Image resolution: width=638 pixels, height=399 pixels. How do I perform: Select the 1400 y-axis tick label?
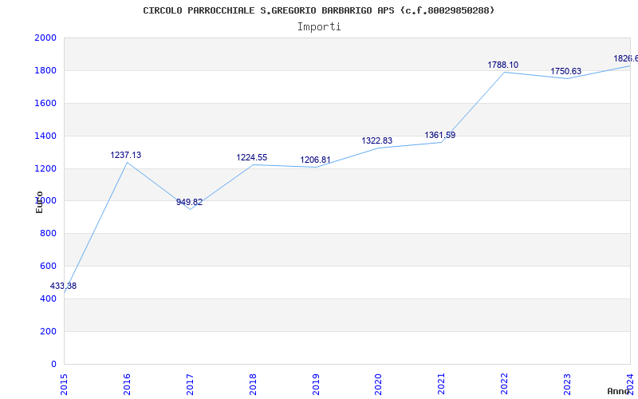pos(45,136)
